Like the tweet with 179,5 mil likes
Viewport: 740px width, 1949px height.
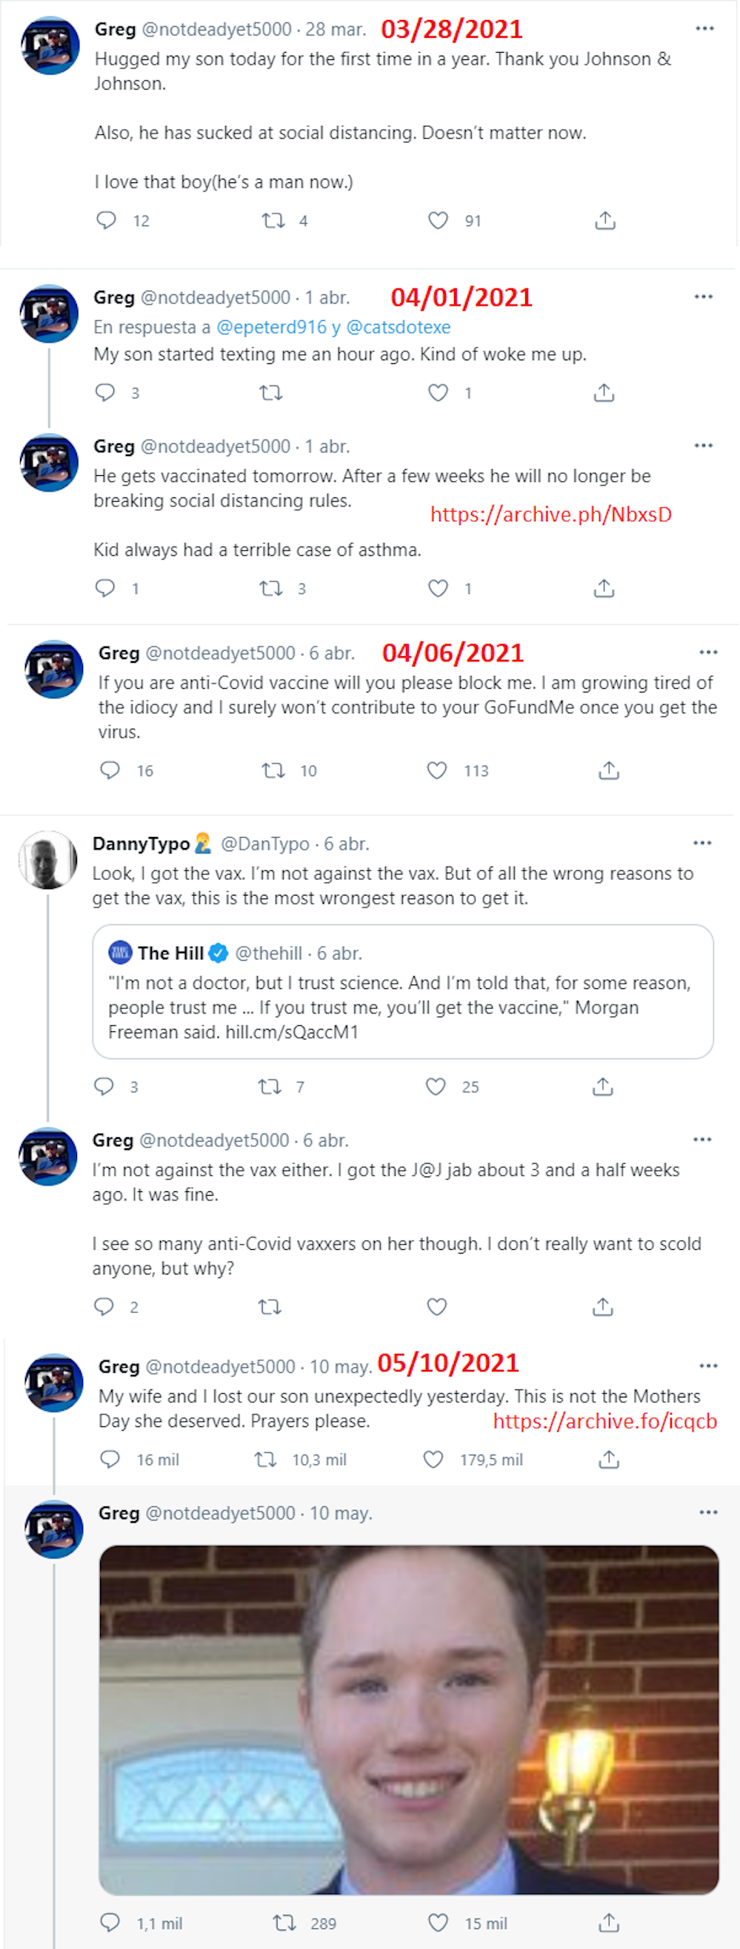pos(434,1459)
